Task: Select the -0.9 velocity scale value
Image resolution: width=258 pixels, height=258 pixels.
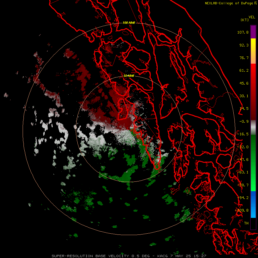Action: pyautogui.click(x=244, y=122)
